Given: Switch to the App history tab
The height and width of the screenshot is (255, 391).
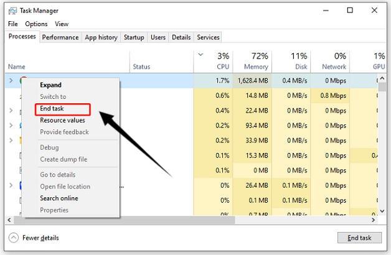Looking at the screenshot, I should (x=101, y=37).
